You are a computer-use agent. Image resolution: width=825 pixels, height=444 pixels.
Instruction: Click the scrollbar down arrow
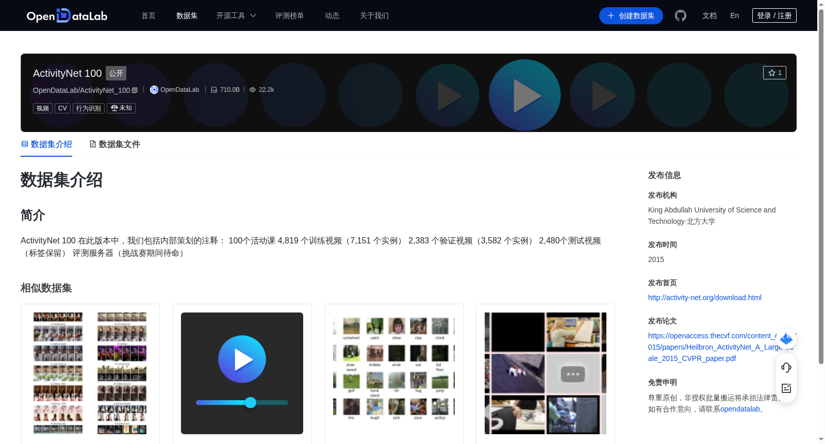[821, 439]
